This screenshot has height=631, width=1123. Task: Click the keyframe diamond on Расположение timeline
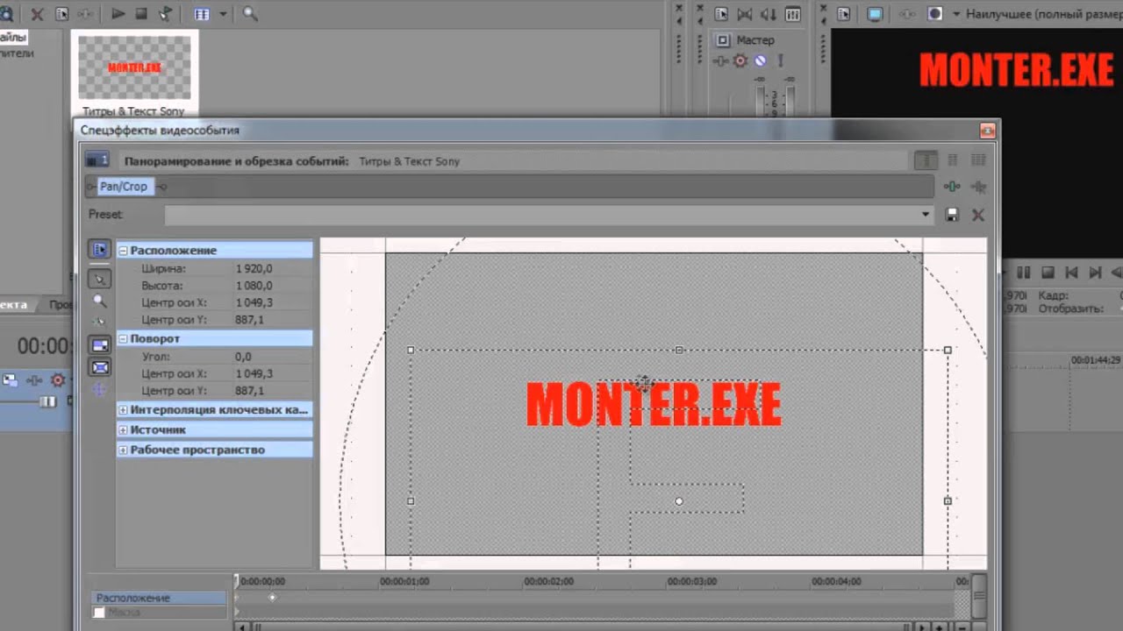pyautogui.click(x=272, y=598)
